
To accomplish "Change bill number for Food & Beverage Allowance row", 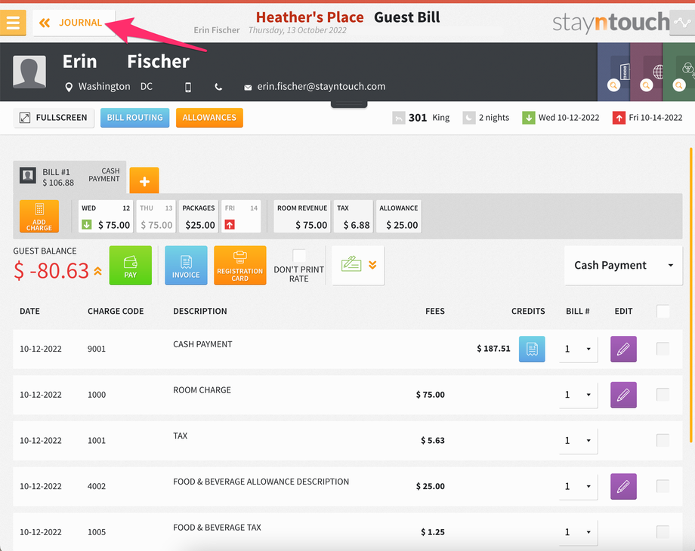I will pyautogui.click(x=578, y=486).
